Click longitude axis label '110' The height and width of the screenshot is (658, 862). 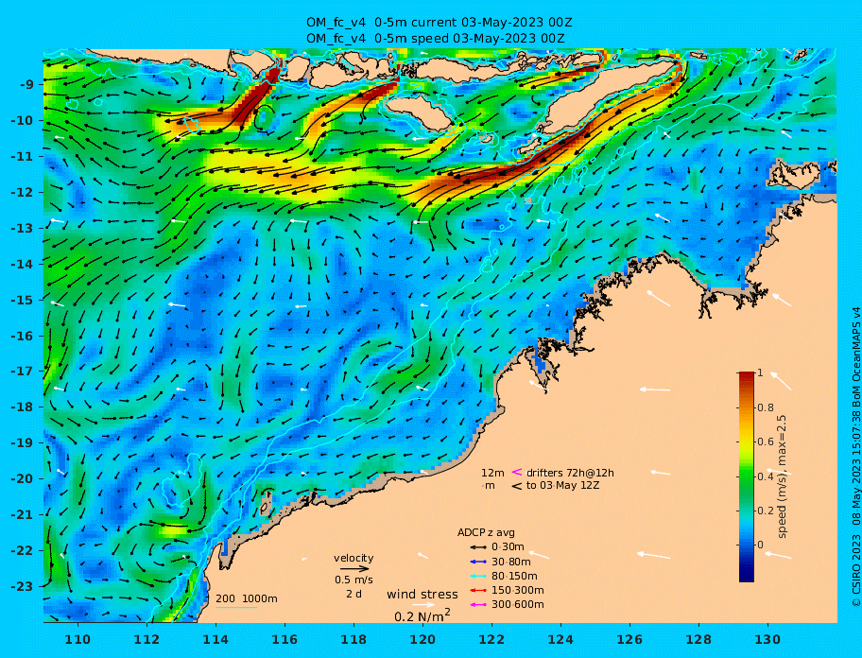(x=78, y=639)
